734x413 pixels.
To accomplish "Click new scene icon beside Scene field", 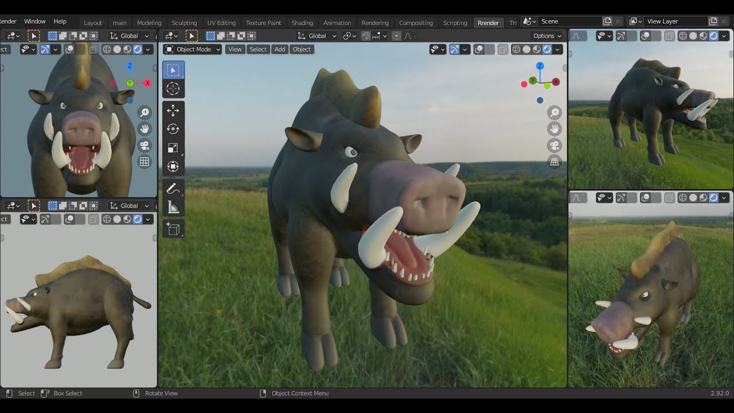I will coord(607,21).
